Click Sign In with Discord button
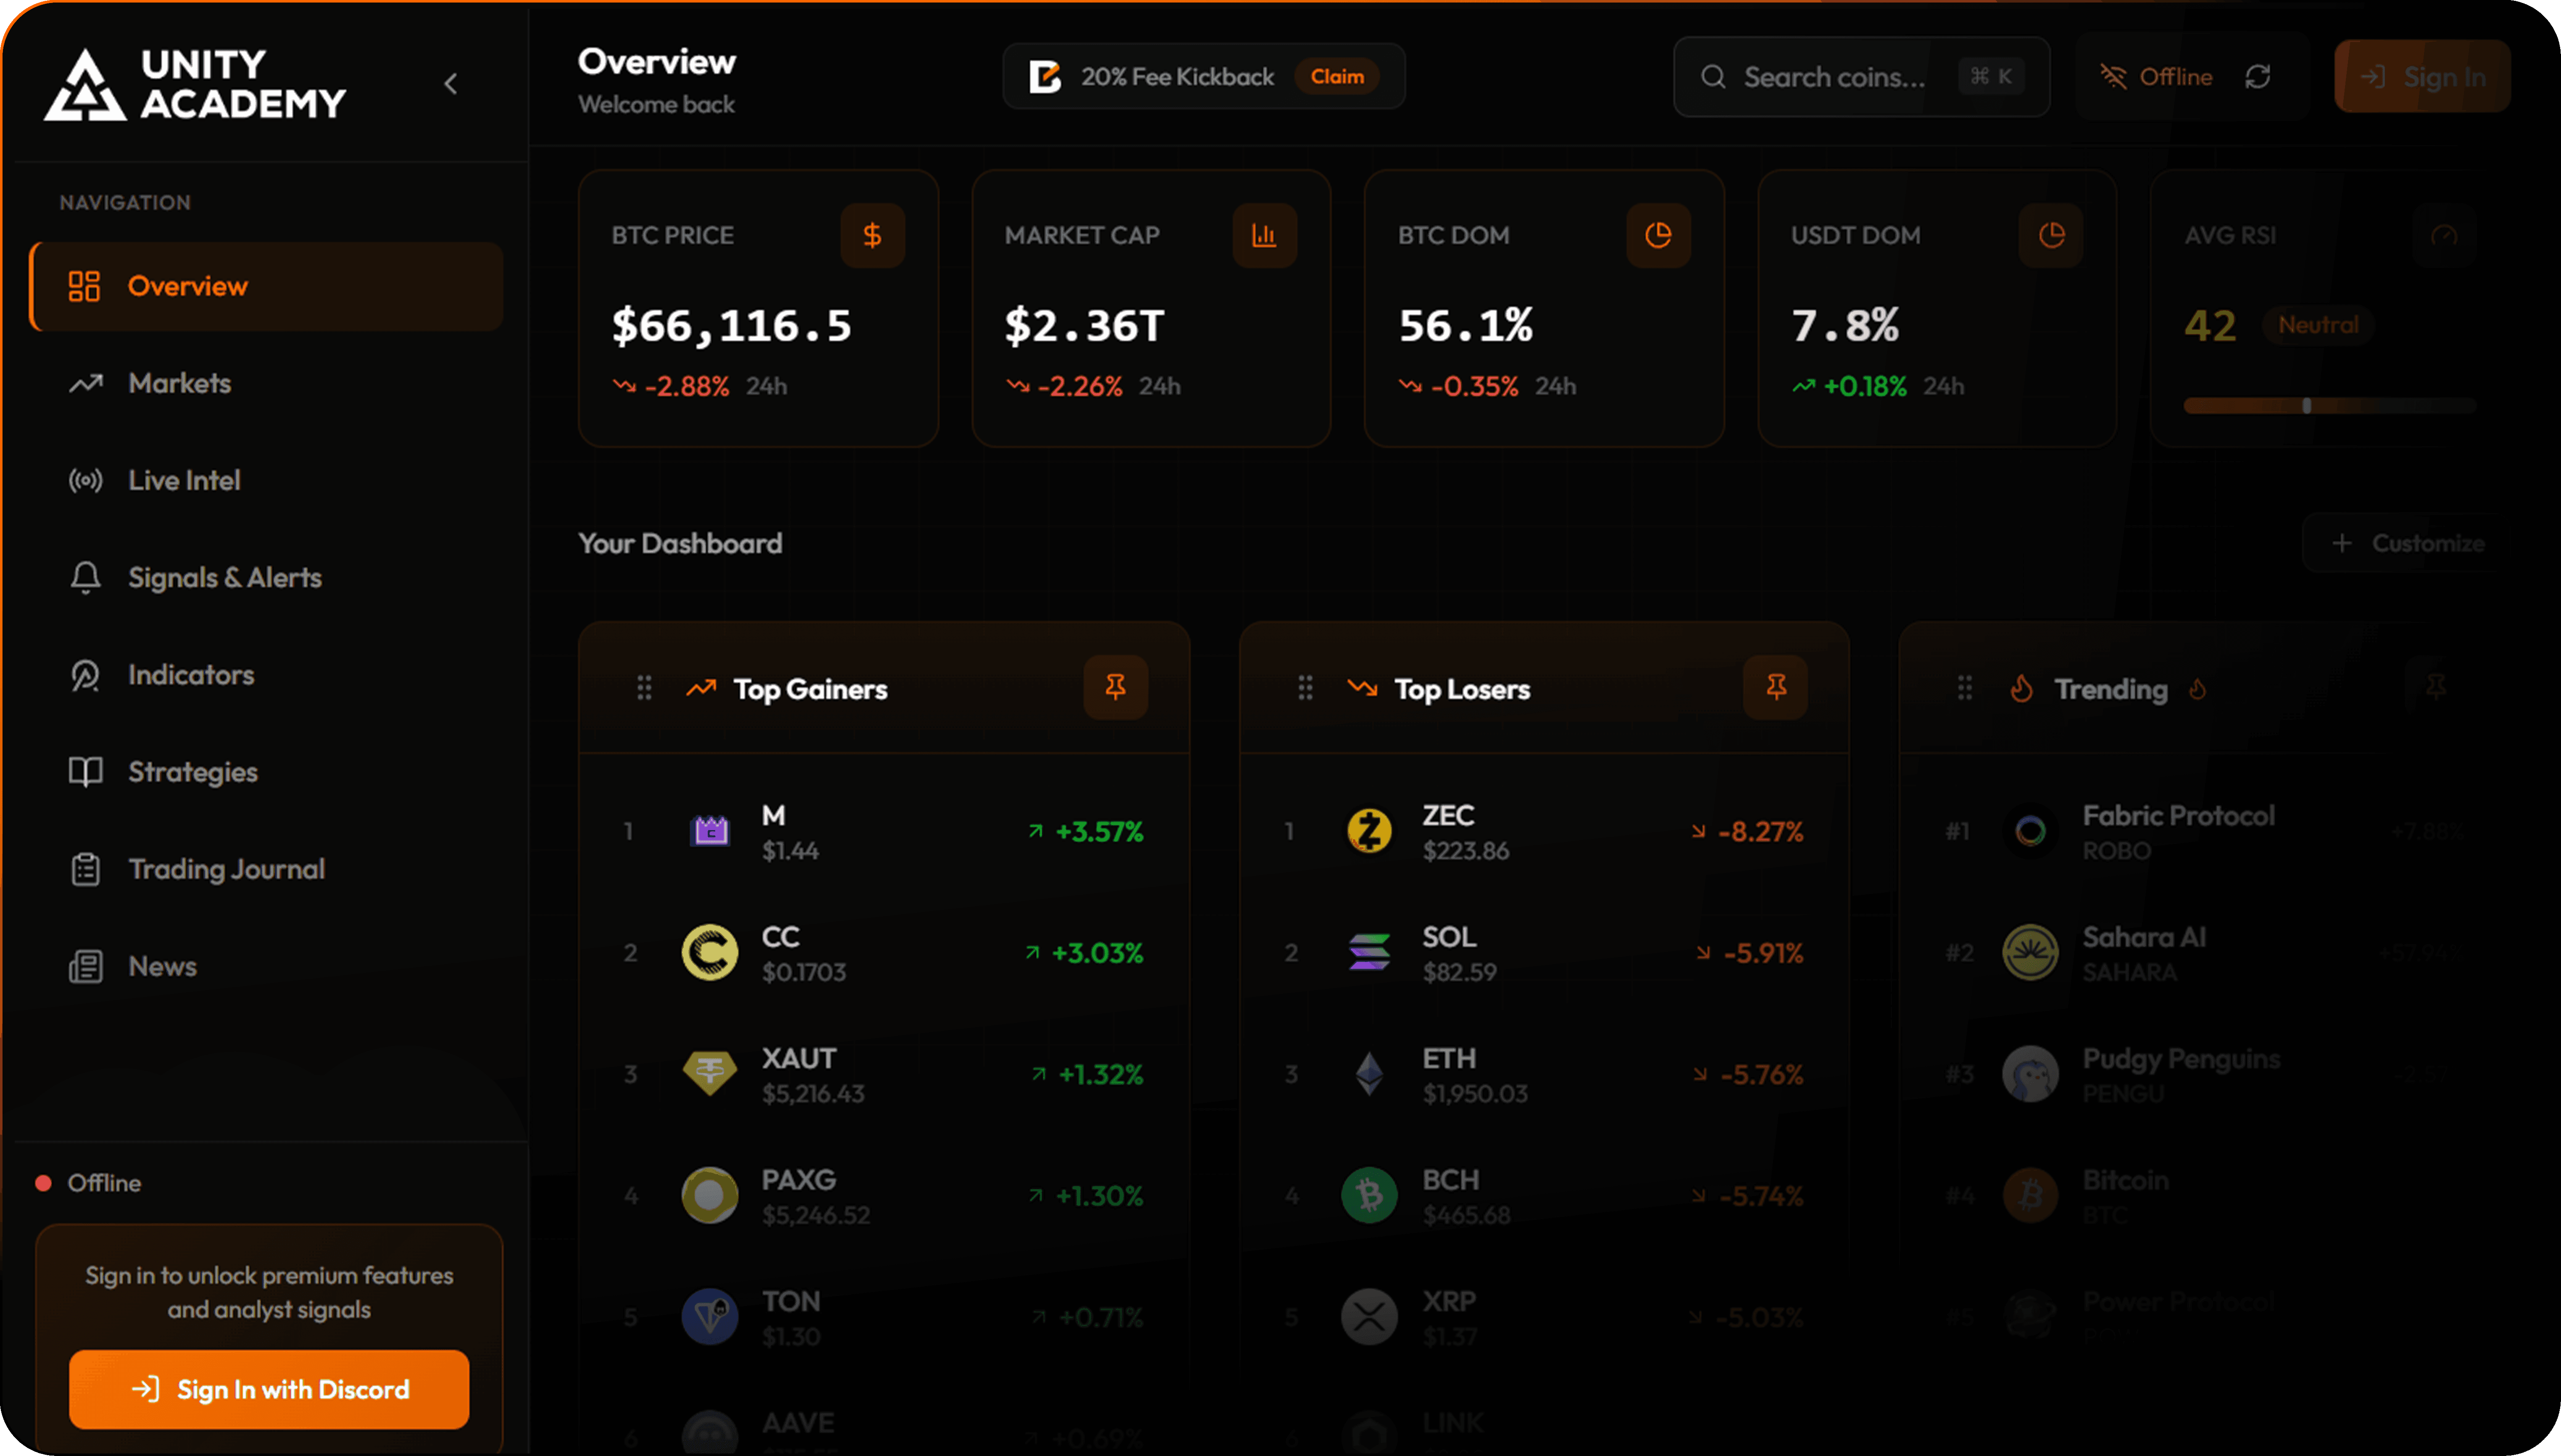Image resolution: width=2561 pixels, height=1456 pixels. tap(269, 1389)
